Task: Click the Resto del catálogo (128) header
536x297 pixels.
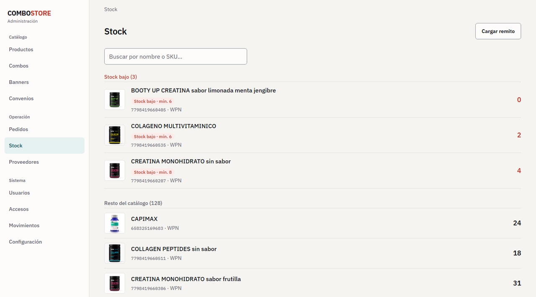Action: tap(133, 203)
